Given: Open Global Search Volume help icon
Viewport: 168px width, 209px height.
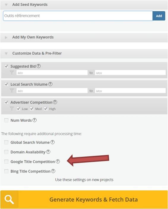Looking at the screenshot, I should pos(53,142).
